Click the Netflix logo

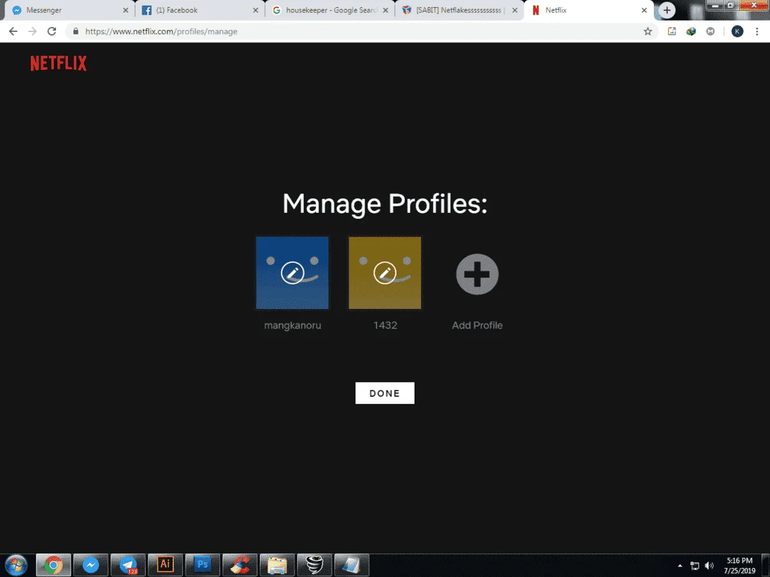click(x=58, y=63)
